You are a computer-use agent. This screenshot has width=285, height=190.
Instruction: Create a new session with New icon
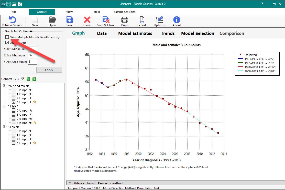click(35, 20)
